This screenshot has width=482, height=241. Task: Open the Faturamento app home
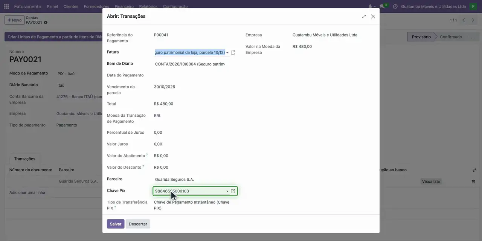27,6
